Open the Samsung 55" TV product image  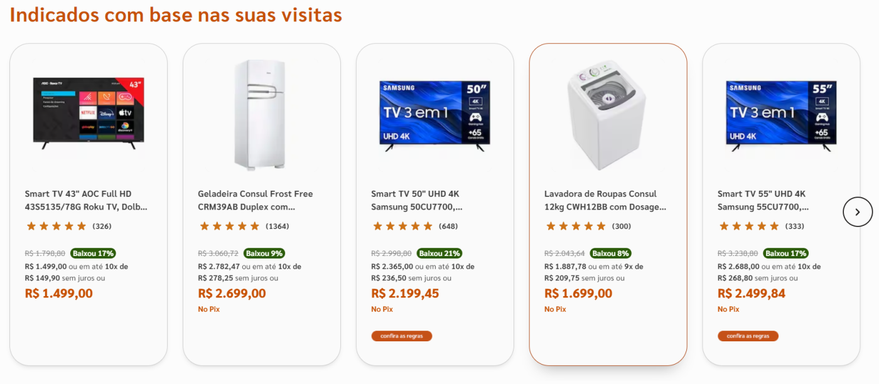781,116
